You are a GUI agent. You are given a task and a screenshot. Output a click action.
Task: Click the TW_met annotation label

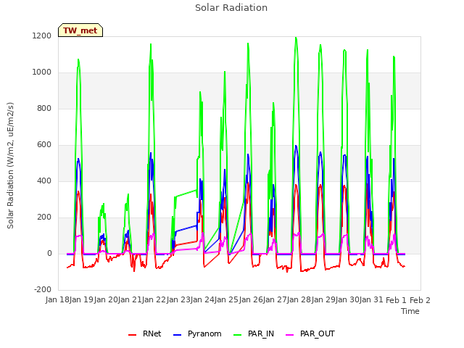click(x=80, y=30)
